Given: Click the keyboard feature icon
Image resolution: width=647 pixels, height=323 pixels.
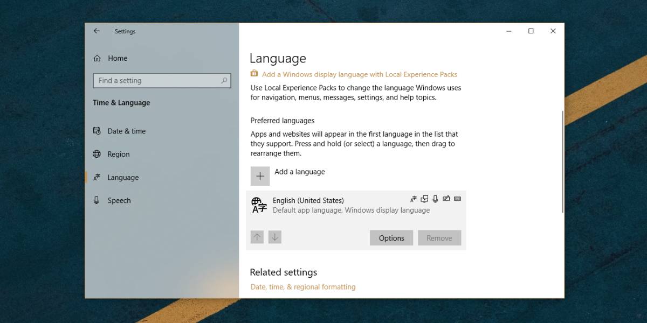Looking at the screenshot, I should click(457, 199).
